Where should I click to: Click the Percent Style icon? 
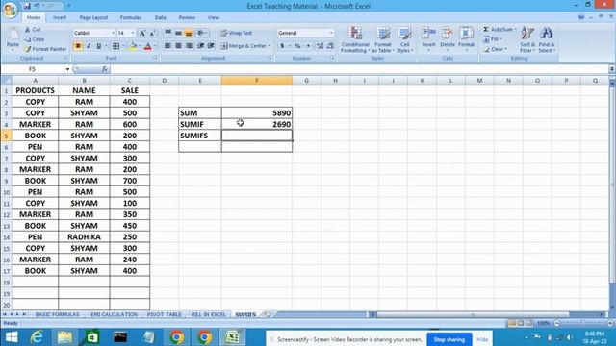(297, 46)
